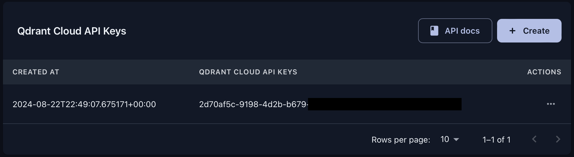The width and height of the screenshot is (574, 157).
Task: Click the Qdrant Cloud API Keys page title
Action: click(x=72, y=31)
